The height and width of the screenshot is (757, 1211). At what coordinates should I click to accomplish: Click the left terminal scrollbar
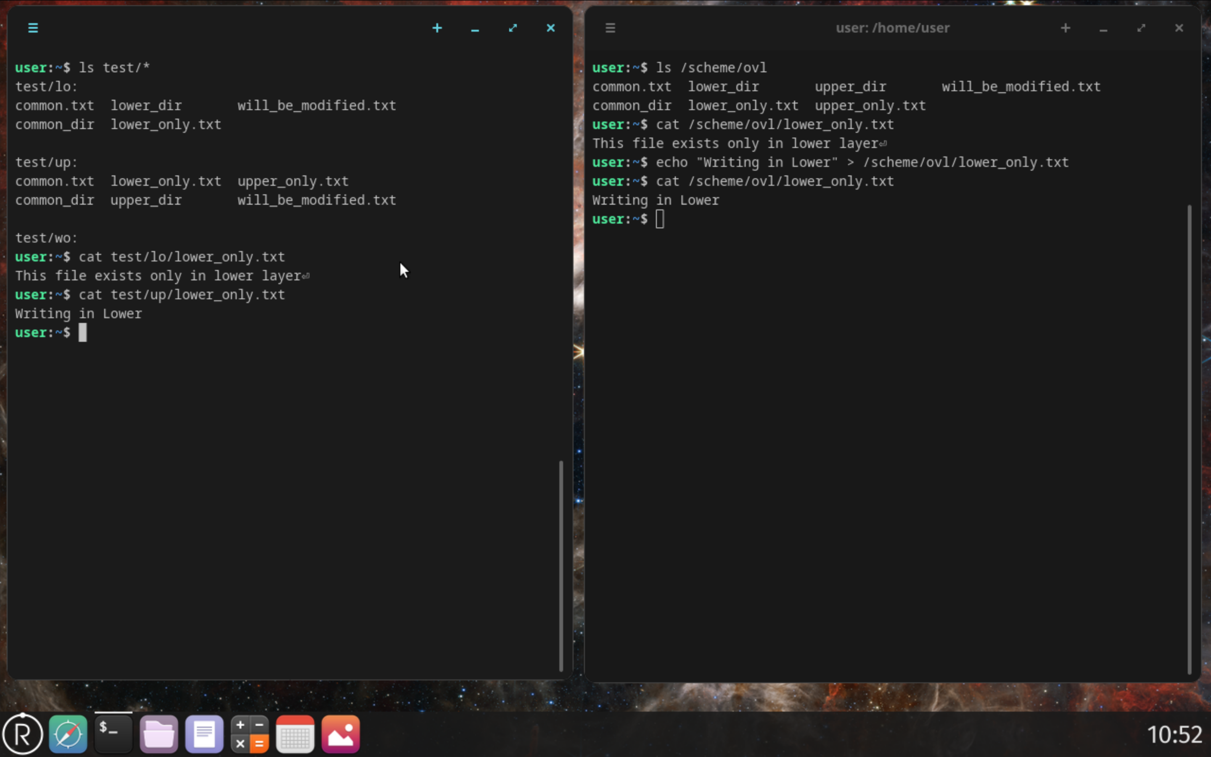coord(561,566)
